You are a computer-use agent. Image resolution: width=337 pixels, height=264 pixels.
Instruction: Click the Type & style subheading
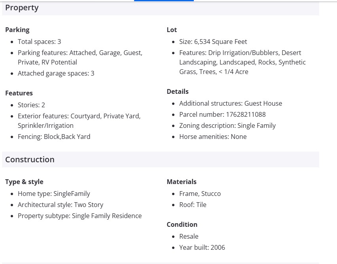pyautogui.click(x=24, y=182)
